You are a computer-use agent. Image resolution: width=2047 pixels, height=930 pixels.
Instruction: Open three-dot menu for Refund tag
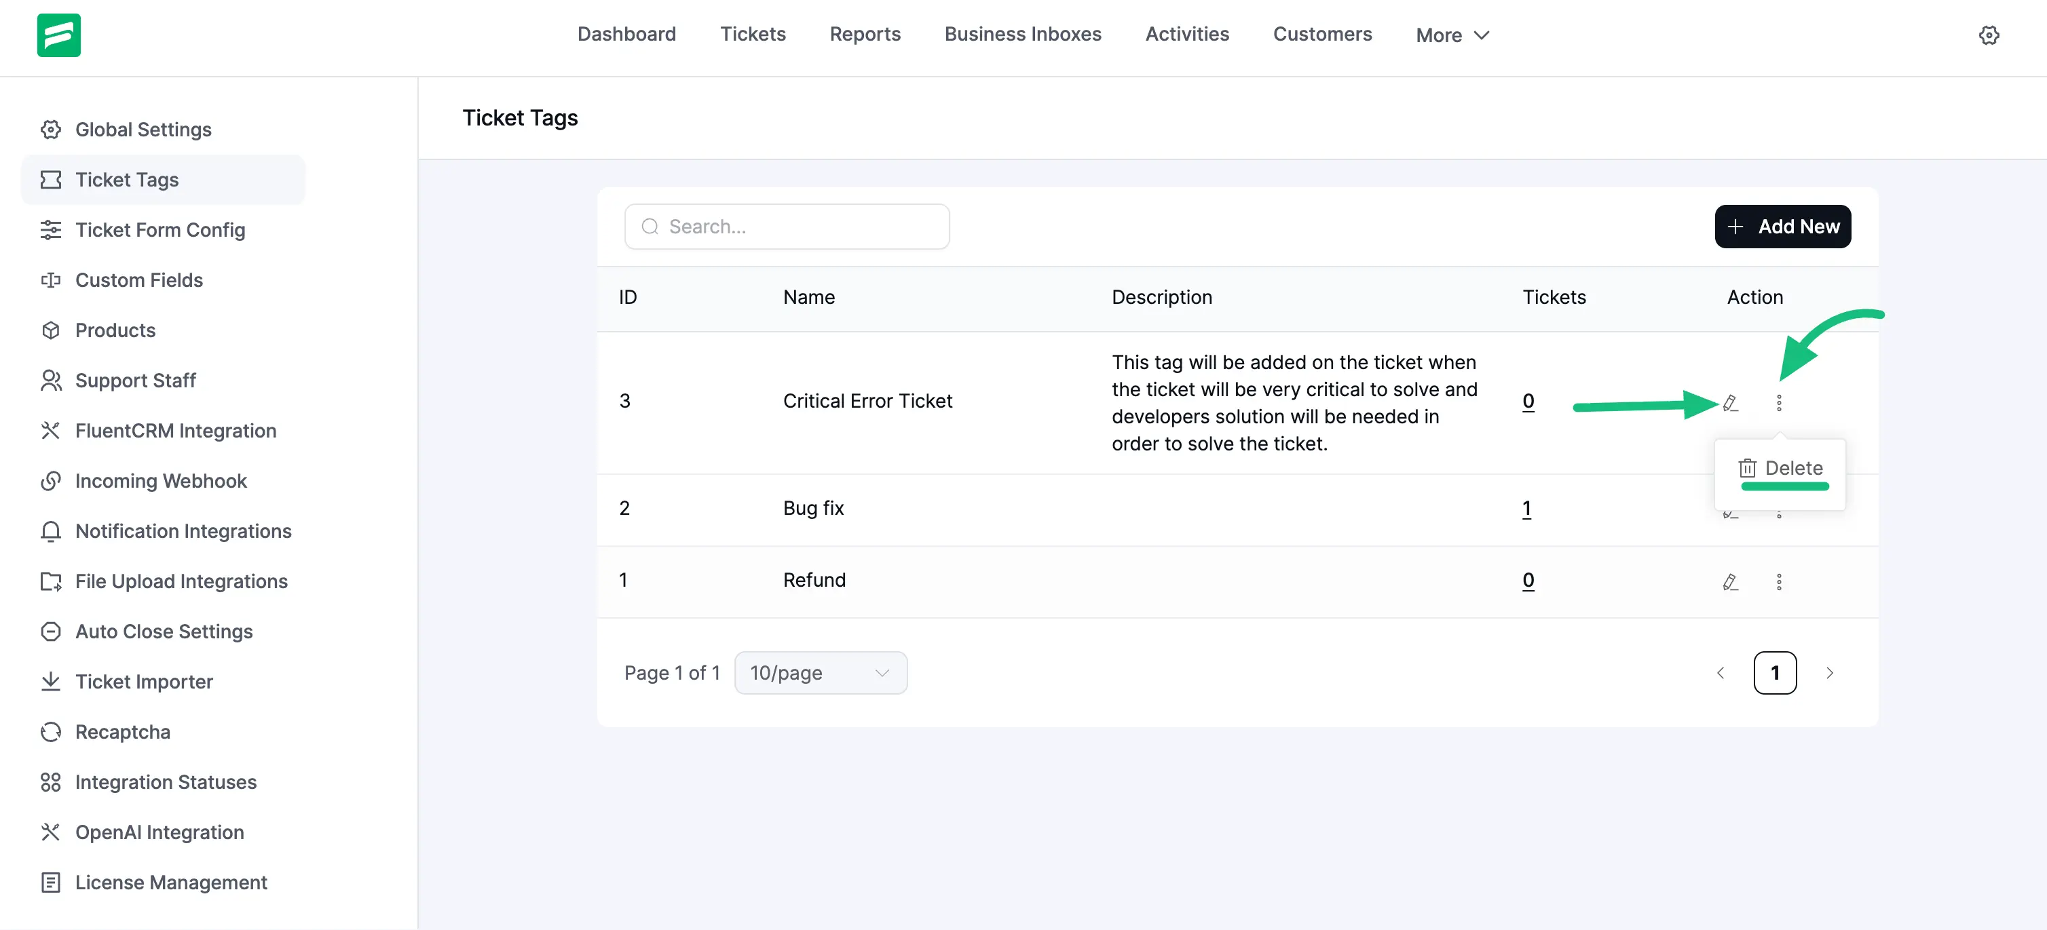pos(1778,582)
